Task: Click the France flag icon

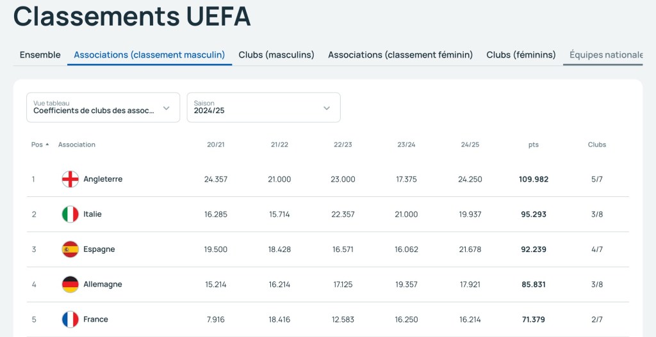Action: (70, 319)
